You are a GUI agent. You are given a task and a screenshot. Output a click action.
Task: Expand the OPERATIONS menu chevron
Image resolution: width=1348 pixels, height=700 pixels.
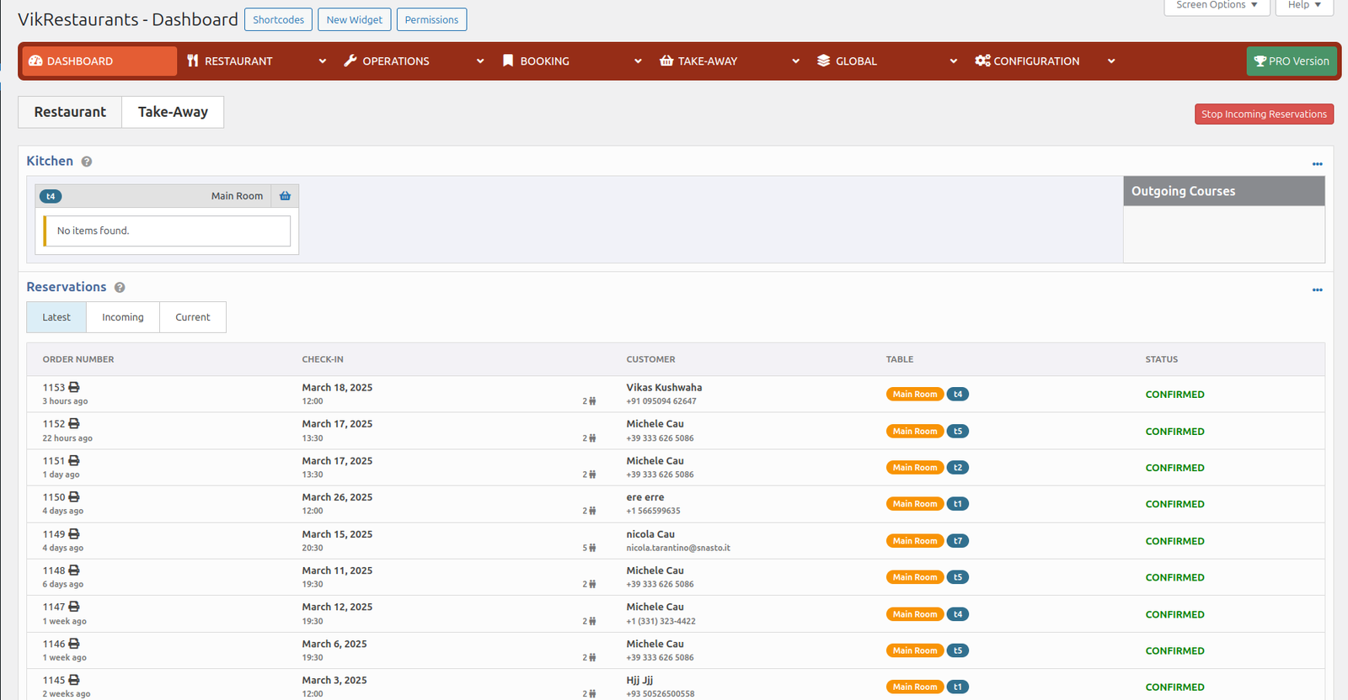pyautogui.click(x=480, y=61)
